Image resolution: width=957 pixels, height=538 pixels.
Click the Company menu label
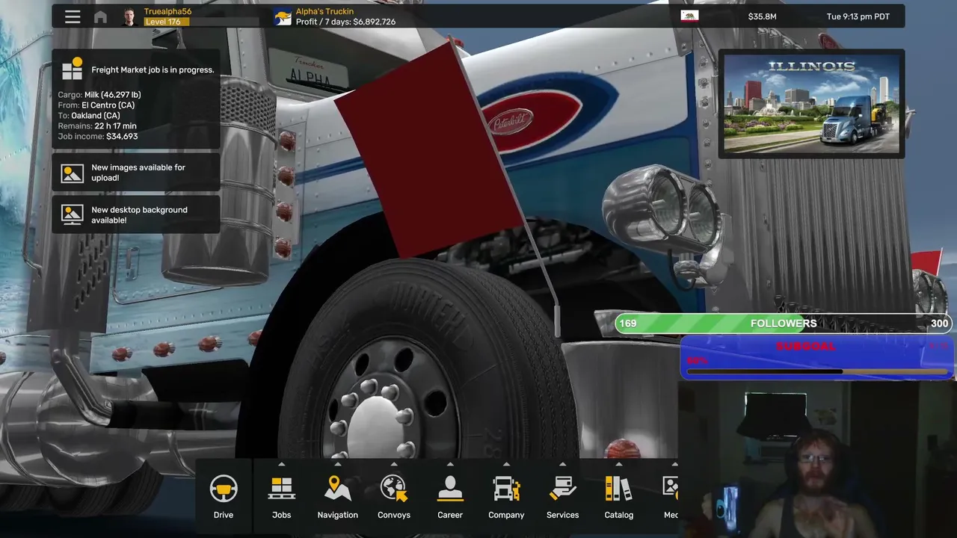(x=506, y=515)
